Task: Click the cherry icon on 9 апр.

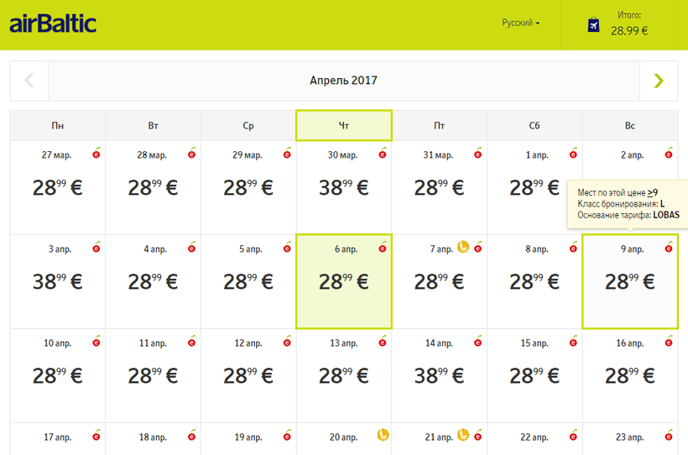Action: pyautogui.click(x=669, y=247)
